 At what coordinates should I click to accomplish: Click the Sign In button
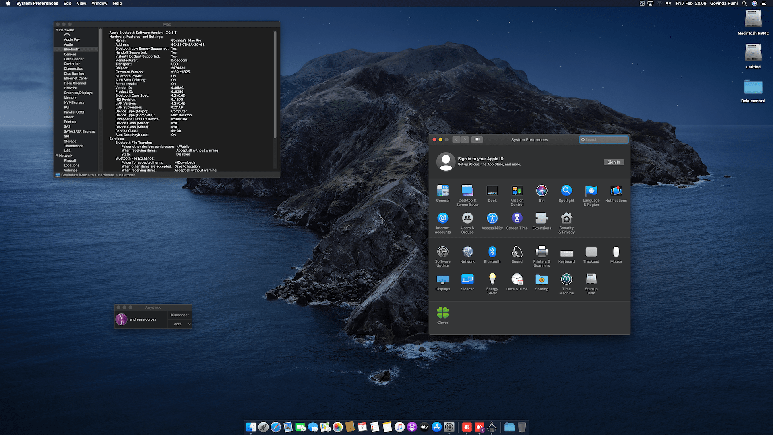[614, 162]
